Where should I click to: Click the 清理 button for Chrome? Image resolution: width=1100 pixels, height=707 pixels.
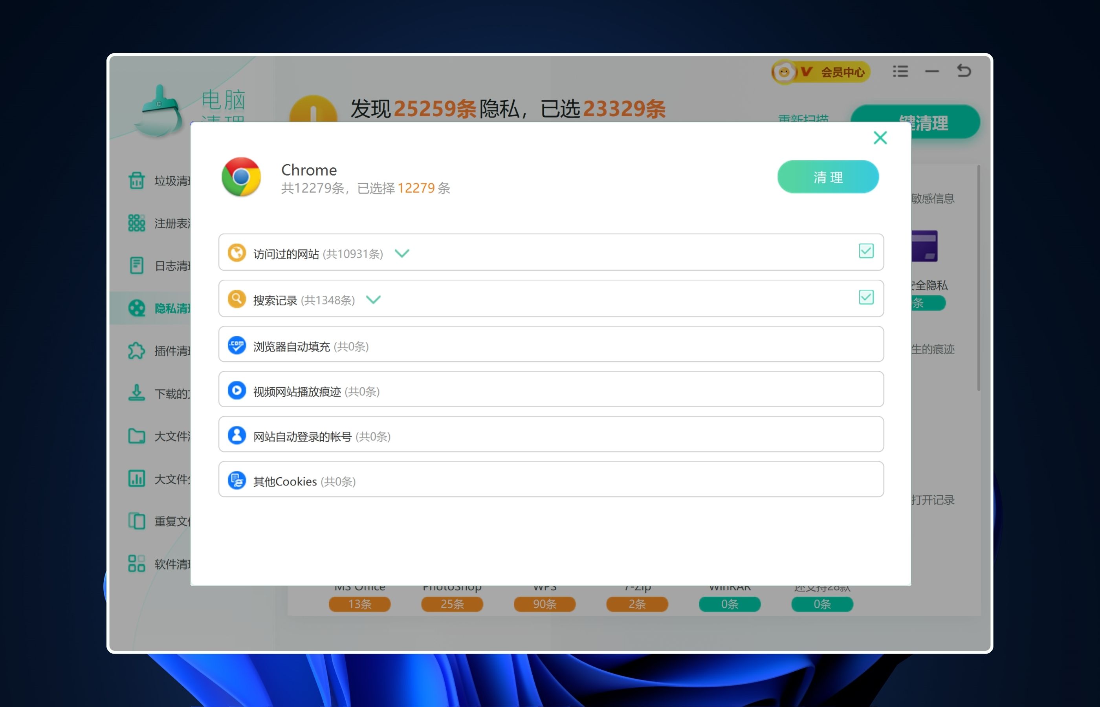(828, 177)
